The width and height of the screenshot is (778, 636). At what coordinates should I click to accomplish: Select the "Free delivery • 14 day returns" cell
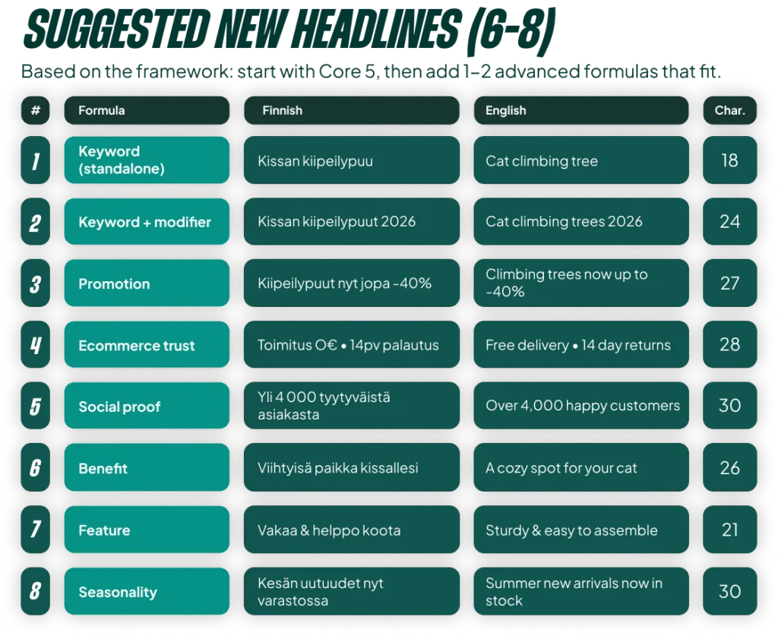(581, 344)
